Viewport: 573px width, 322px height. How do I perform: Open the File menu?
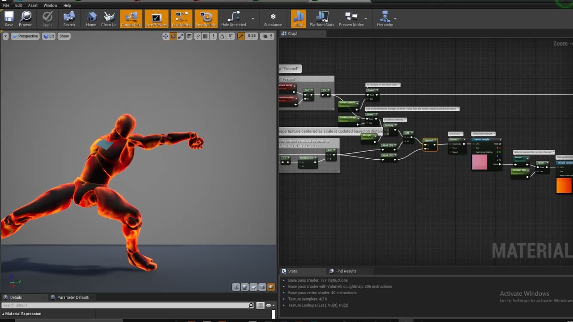[6, 5]
